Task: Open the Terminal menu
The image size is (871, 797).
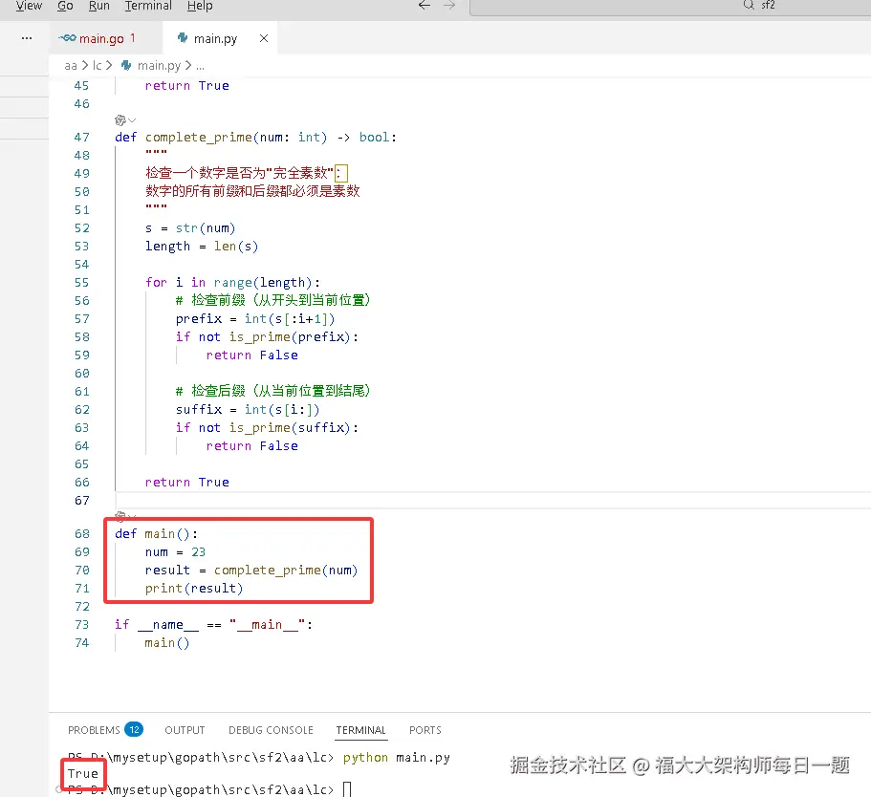Action: coord(147,7)
